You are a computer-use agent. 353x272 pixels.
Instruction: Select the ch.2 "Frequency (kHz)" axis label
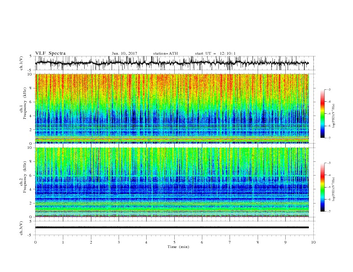point(25,177)
